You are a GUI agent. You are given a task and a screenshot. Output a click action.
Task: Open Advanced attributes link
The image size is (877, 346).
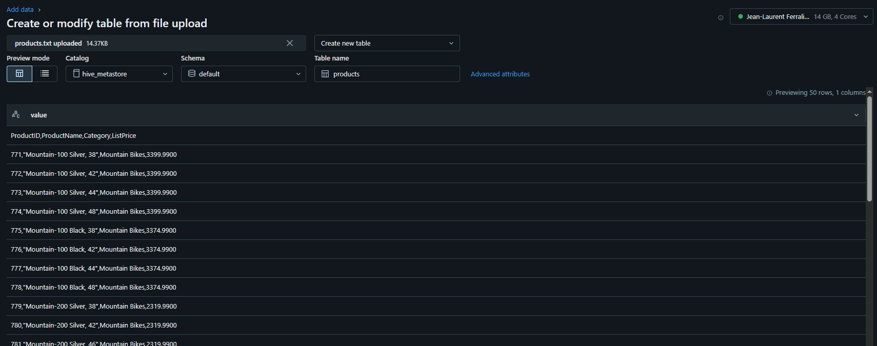tap(500, 74)
